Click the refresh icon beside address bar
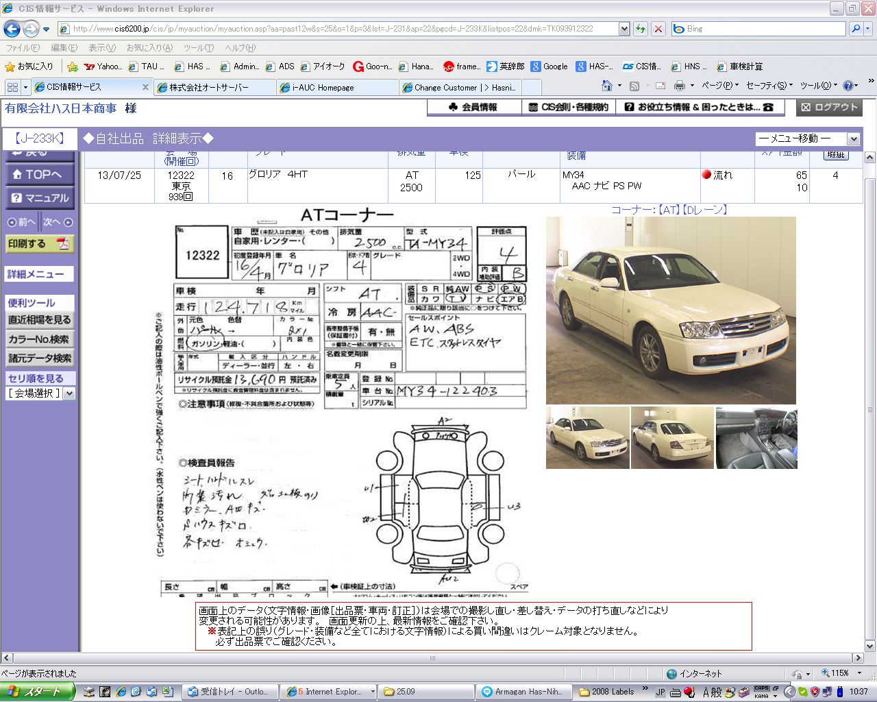Image resolution: width=877 pixels, height=702 pixels. tap(641, 29)
